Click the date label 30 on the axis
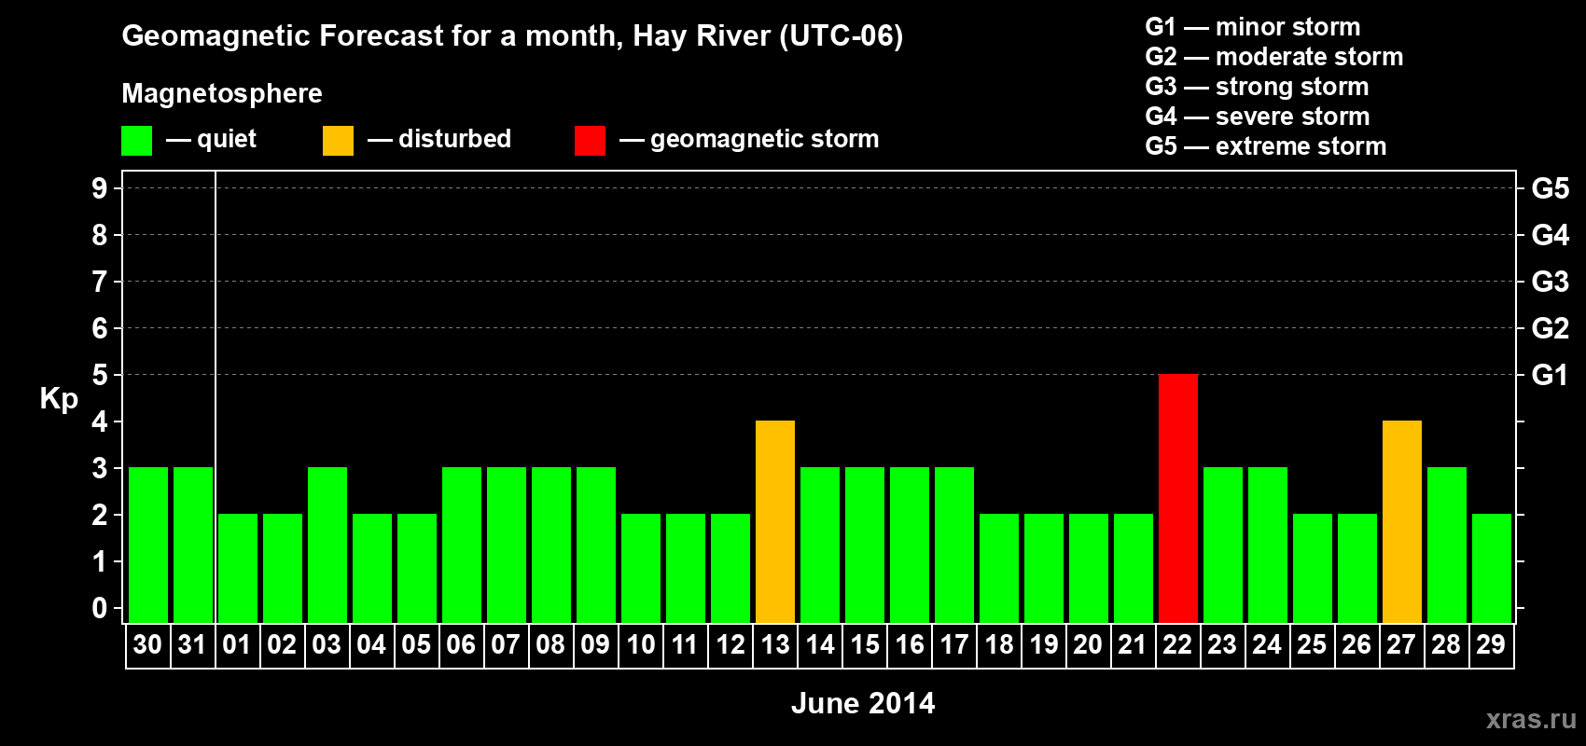This screenshot has height=746, width=1586. (148, 644)
